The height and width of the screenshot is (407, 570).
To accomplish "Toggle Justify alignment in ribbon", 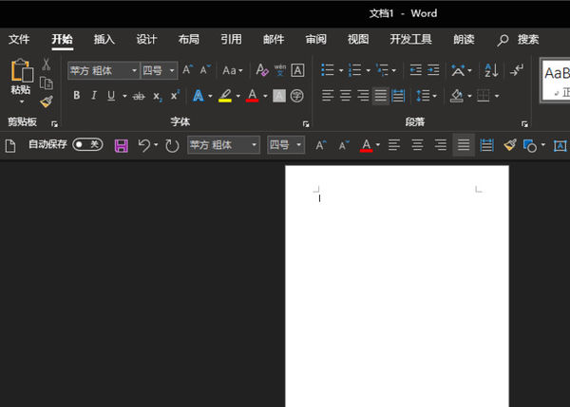I will point(381,96).
